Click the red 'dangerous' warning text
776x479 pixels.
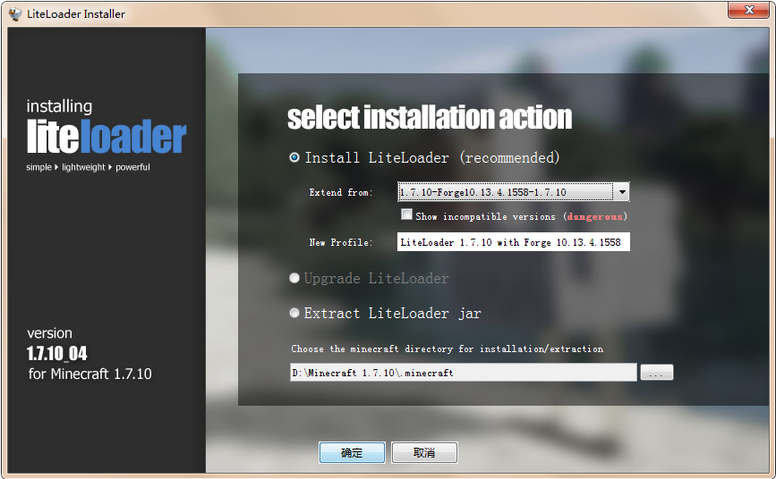(595, 216)
